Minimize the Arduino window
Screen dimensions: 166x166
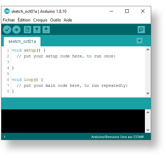(111, 11)
